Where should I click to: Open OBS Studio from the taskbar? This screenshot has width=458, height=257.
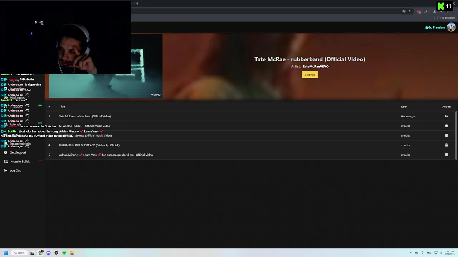[56, 253]
